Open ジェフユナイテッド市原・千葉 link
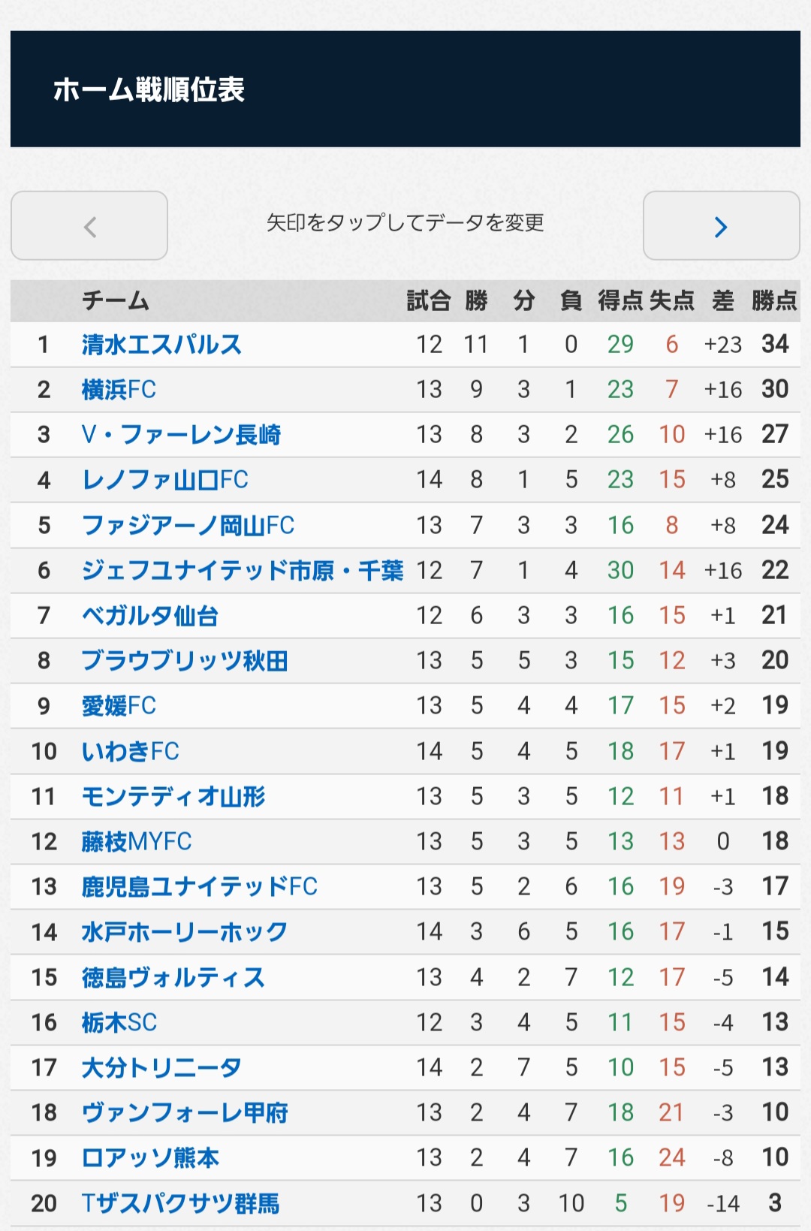Viewport: 811px width, 1231px height. pos(243,571)
